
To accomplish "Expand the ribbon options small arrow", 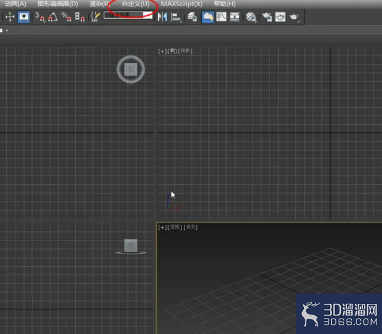I will point(7,30).
